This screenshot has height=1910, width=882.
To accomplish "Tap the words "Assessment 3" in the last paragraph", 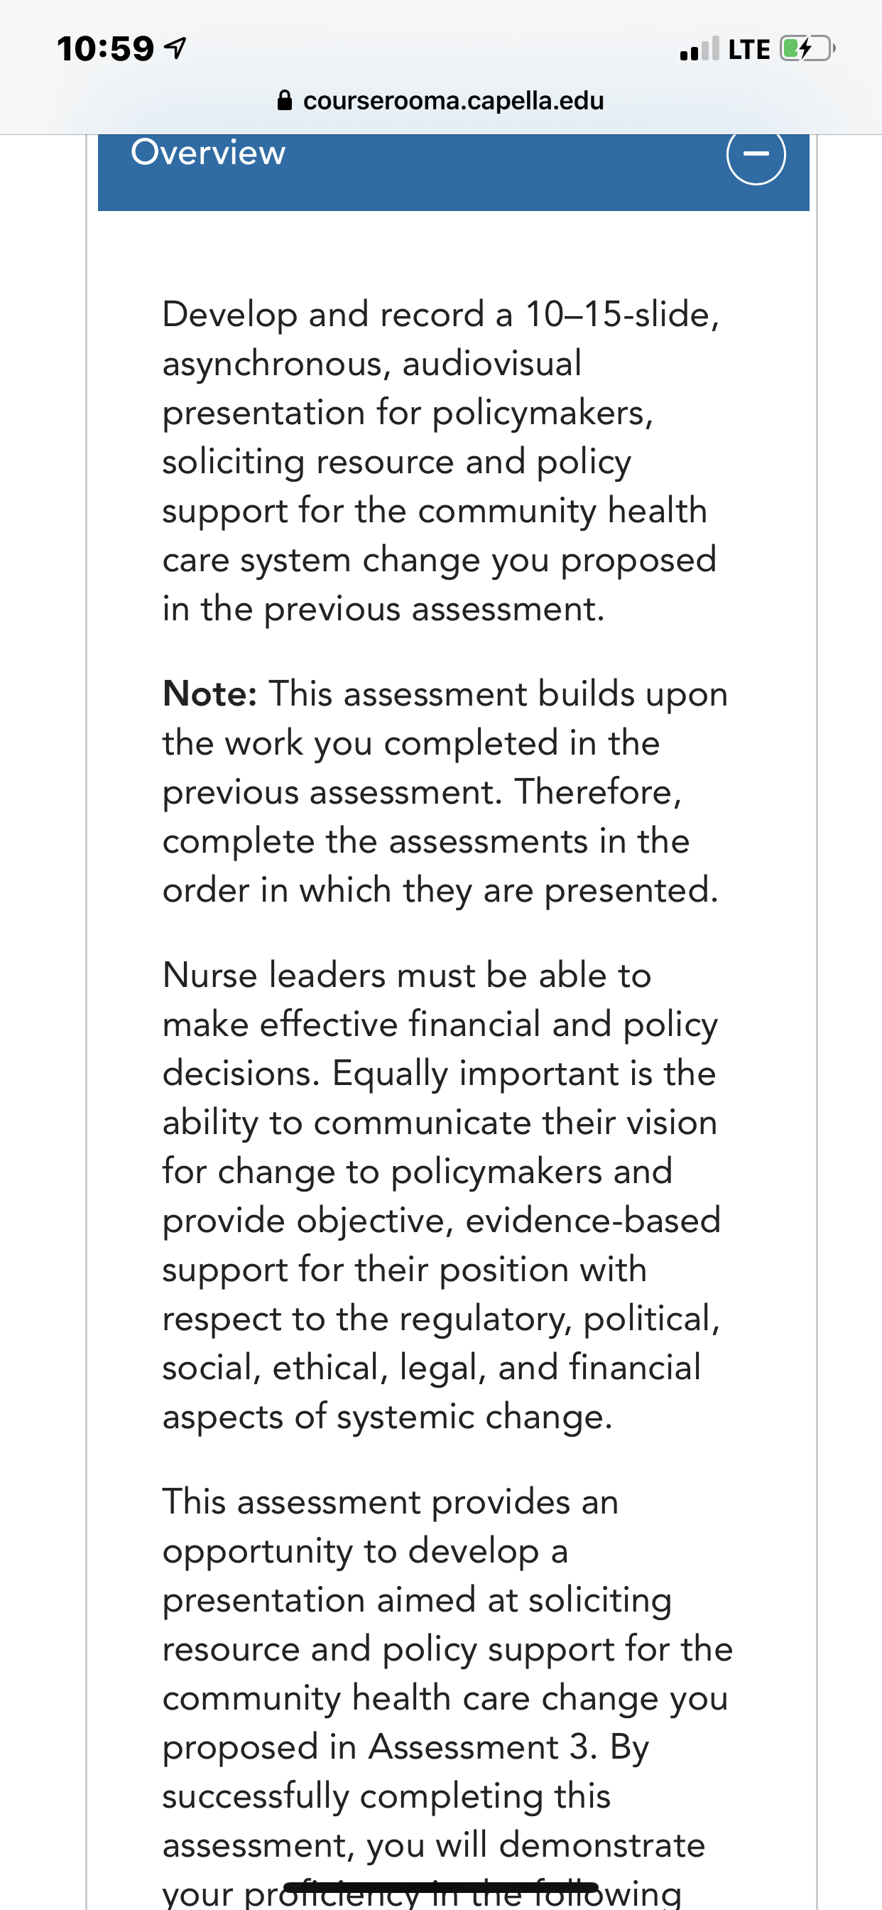I will point(481,1747).
